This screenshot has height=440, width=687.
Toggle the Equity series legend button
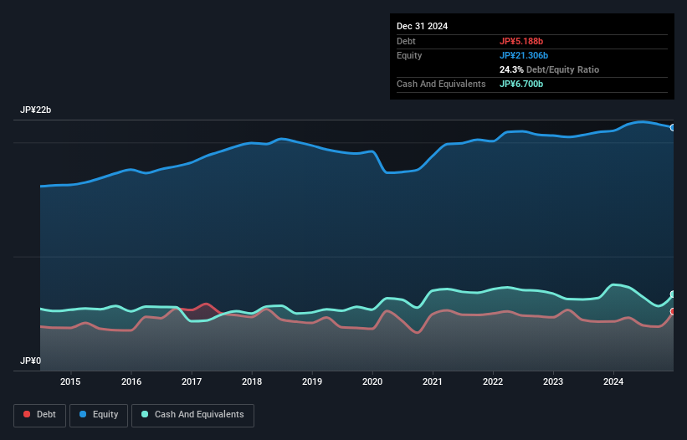(x=99, y=415)
